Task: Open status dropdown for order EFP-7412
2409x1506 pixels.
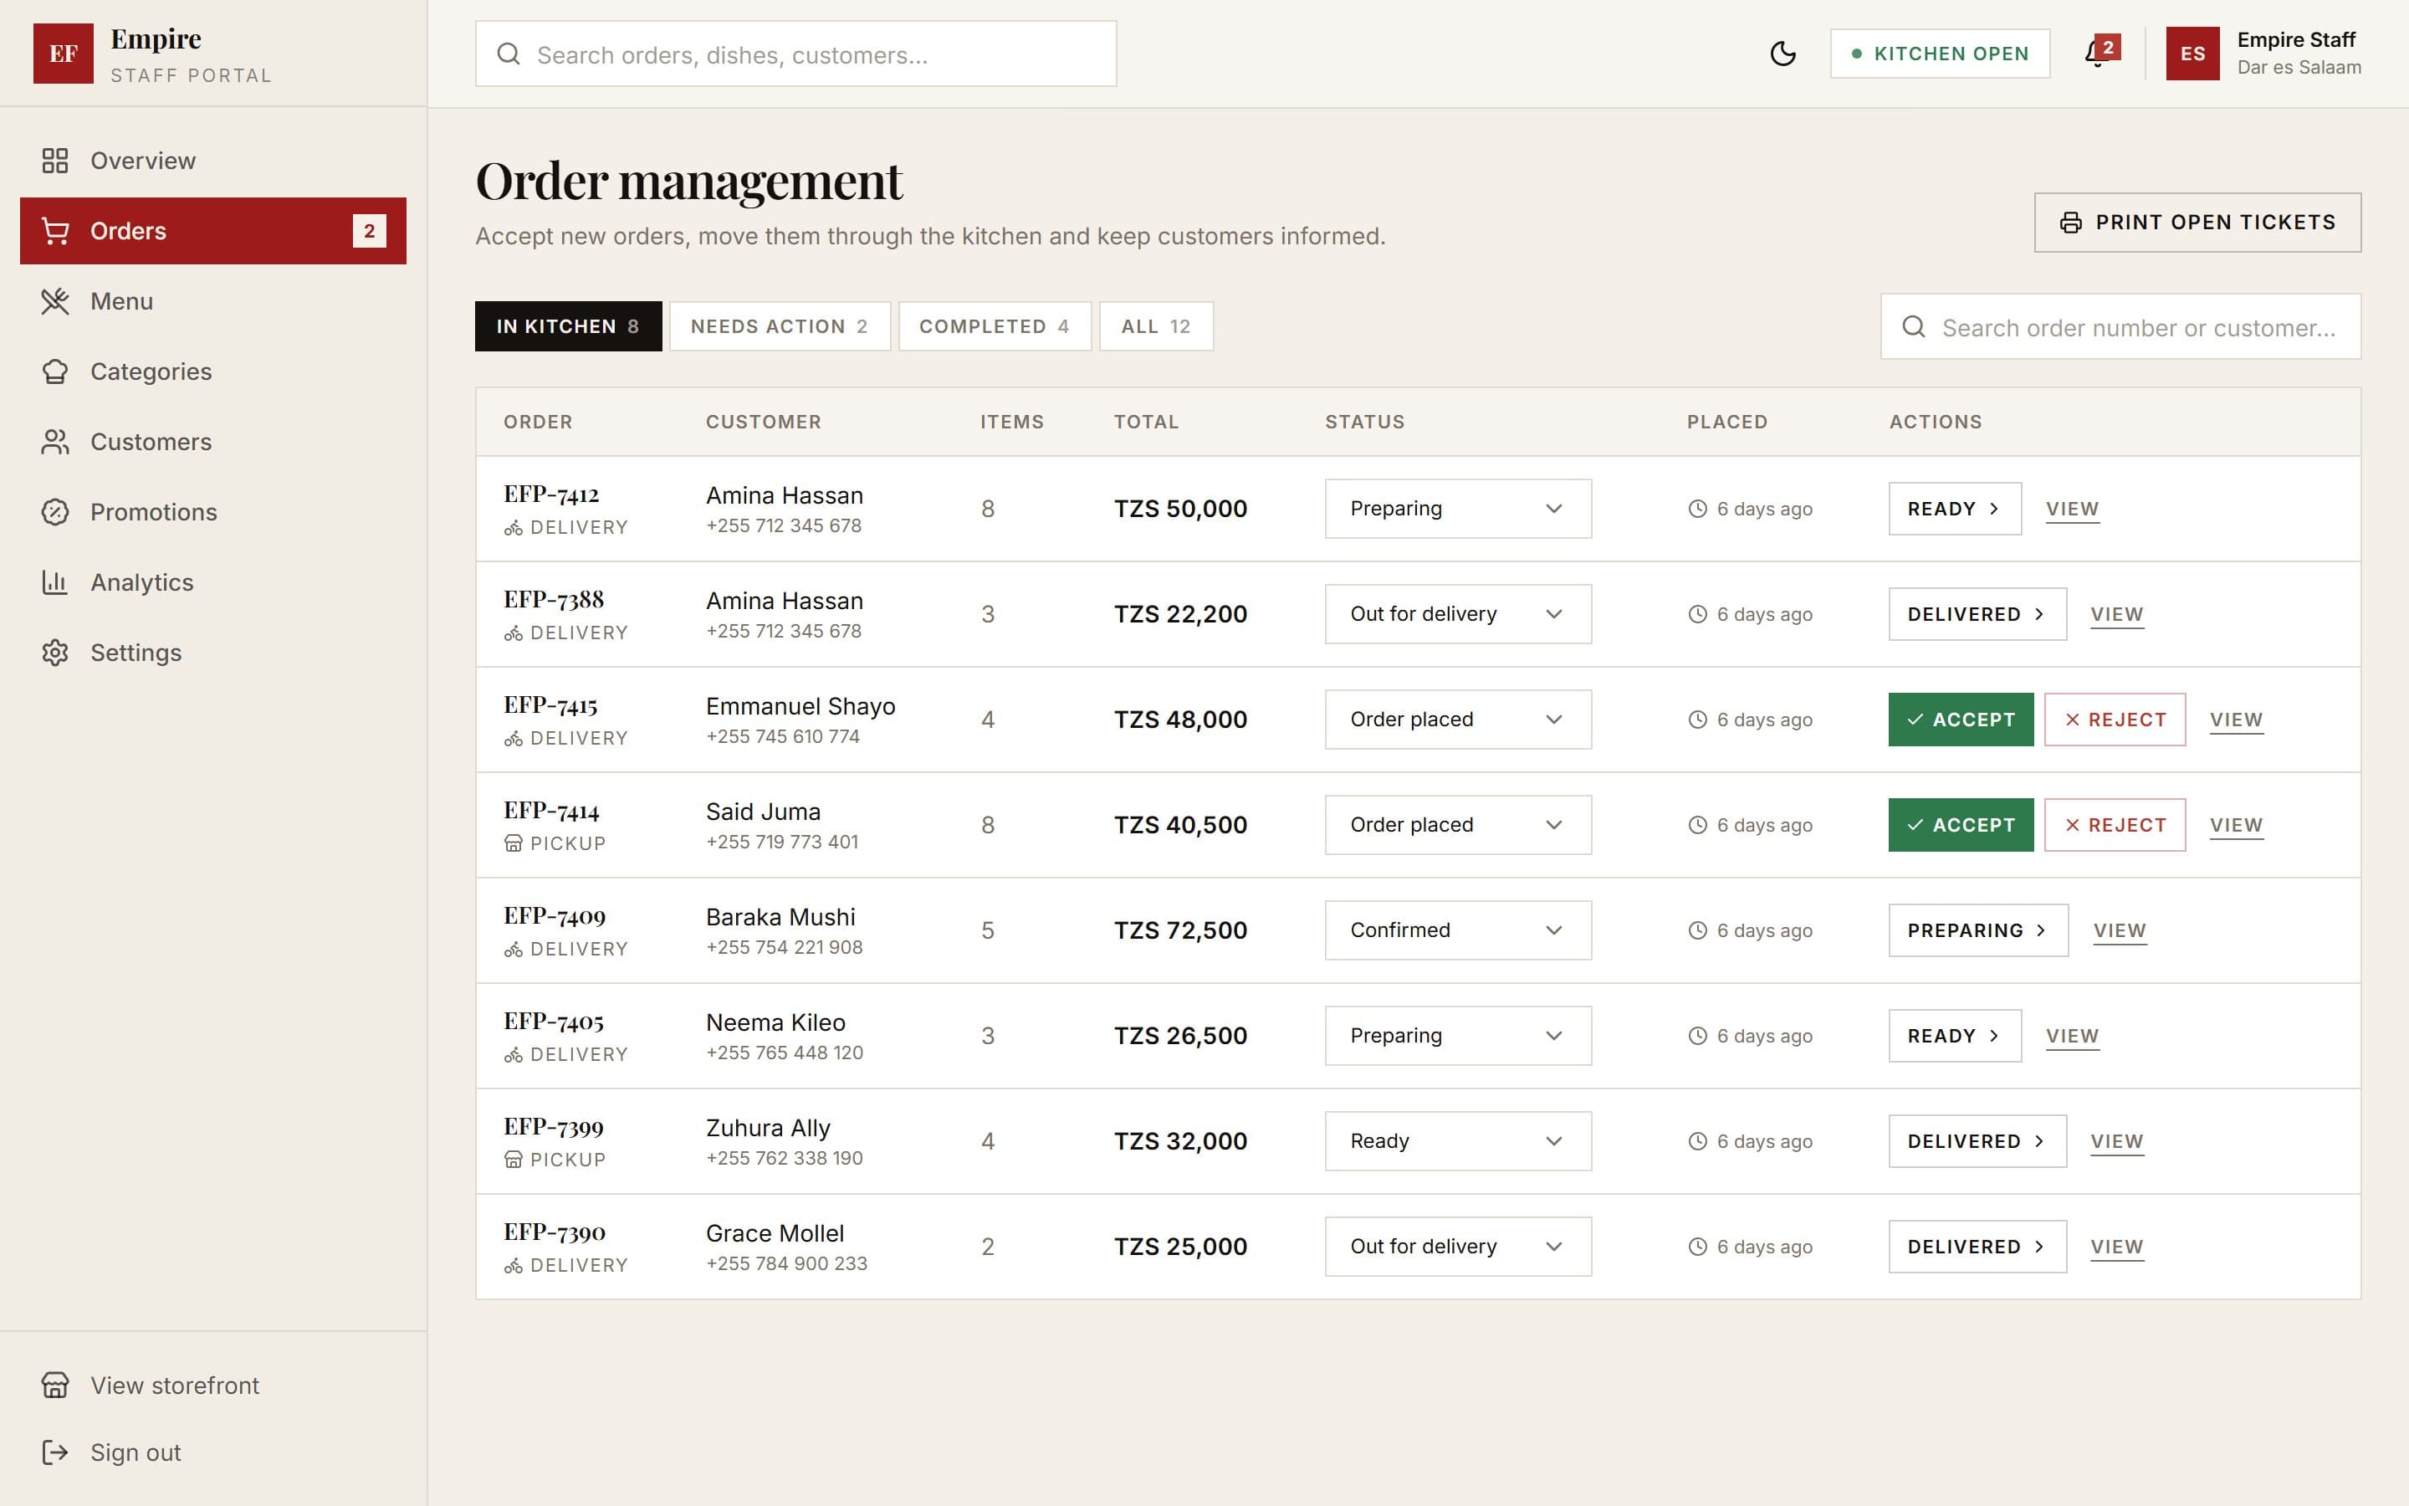Action: 1457,509
